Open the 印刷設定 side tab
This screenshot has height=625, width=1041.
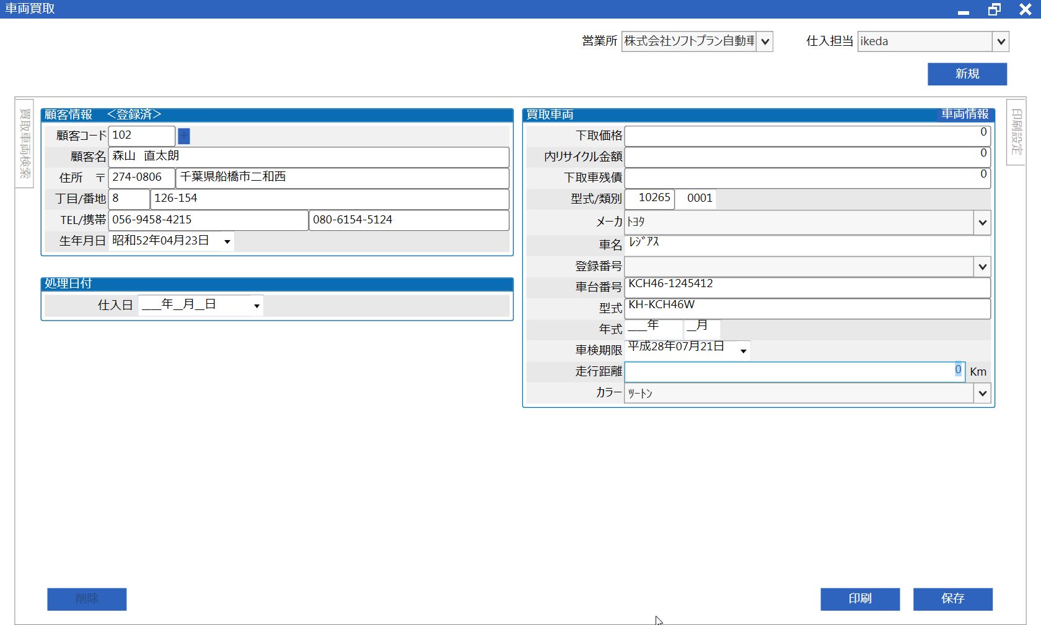tap(1016, 132)
